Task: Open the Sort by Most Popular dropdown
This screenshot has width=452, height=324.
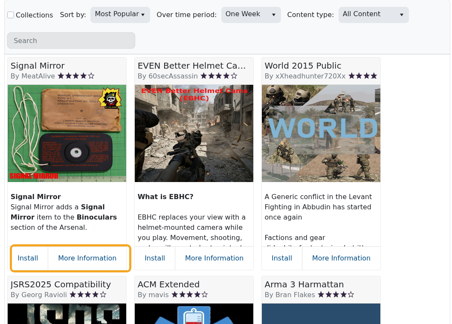Action: click(120, 14)
